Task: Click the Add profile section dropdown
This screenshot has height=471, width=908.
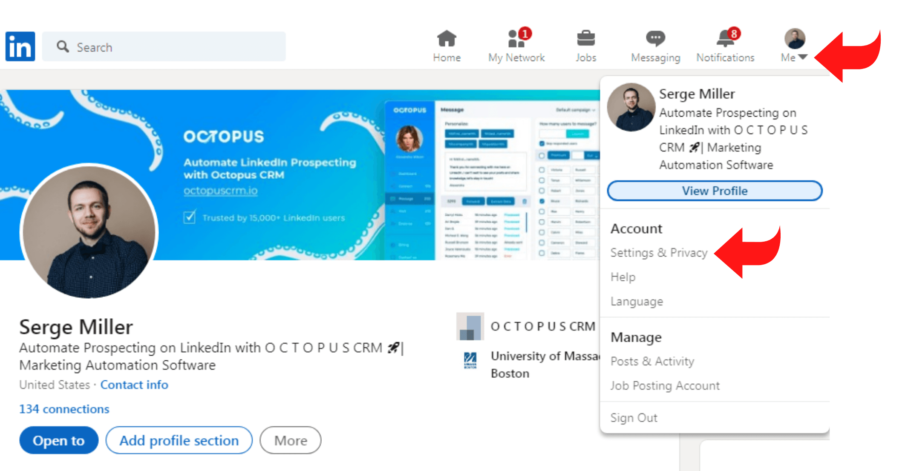Action: pyautogui.click(x=179, y=441)
